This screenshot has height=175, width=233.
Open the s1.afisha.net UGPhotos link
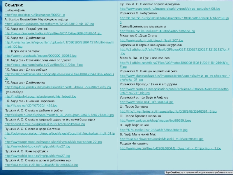[x=174, y=64]
